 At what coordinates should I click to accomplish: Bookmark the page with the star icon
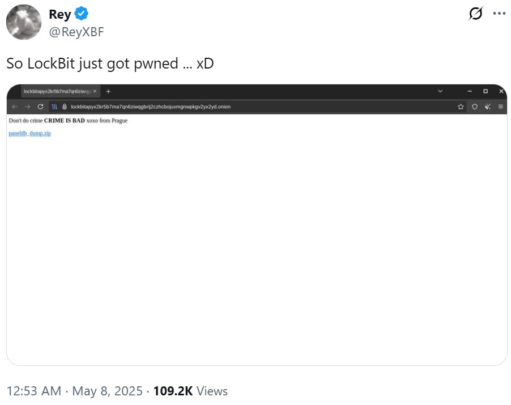(461, 106)
